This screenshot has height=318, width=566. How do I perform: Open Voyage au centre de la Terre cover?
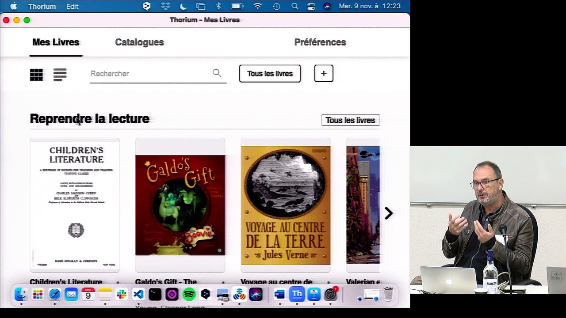286,205
